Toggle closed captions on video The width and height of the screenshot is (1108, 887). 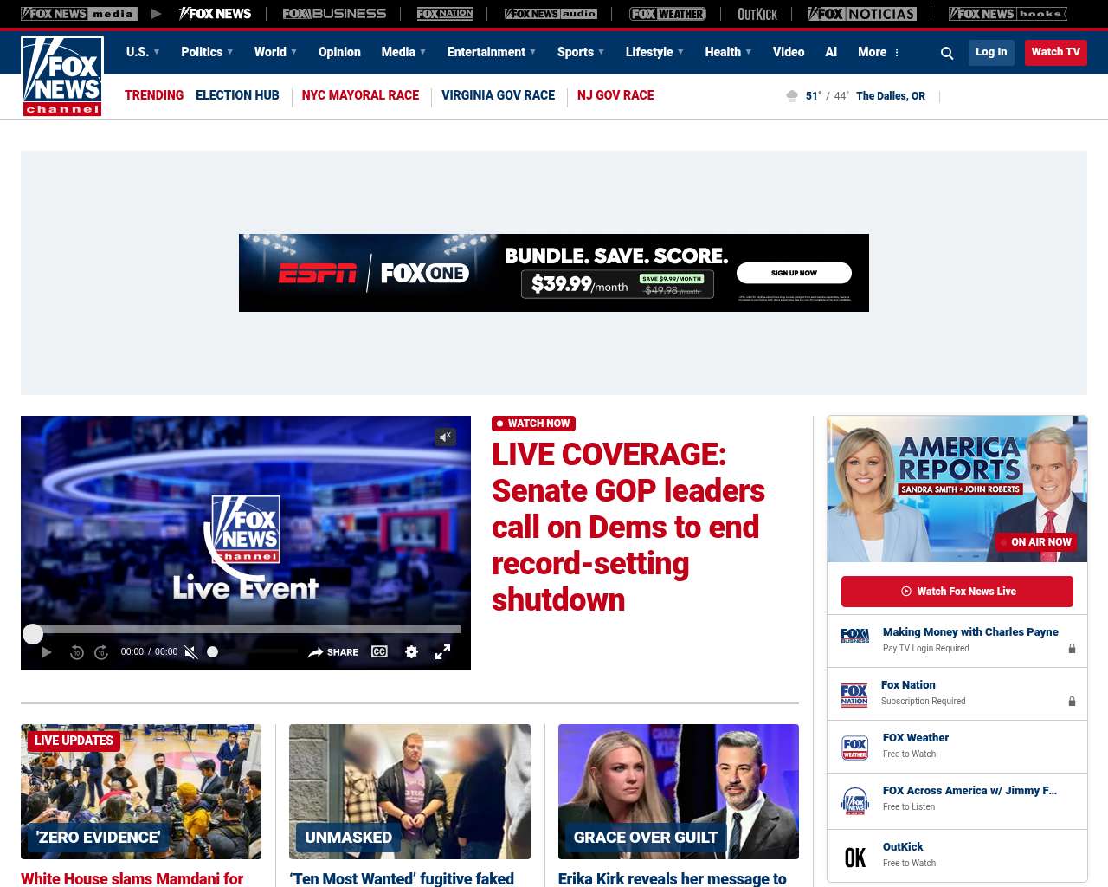click(379, 652)
